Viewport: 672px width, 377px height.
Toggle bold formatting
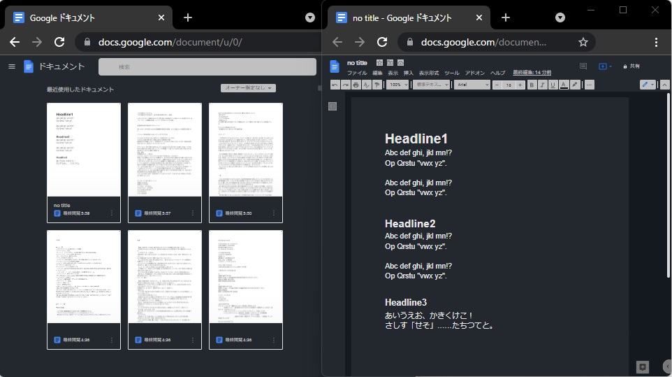[x=532, y=85]
